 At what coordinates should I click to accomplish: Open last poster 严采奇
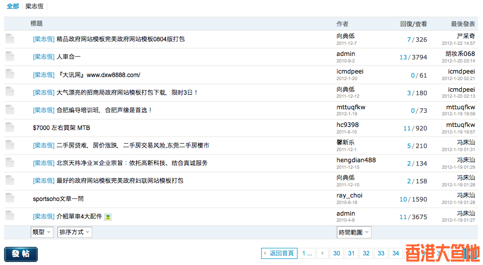click(466, 36)
